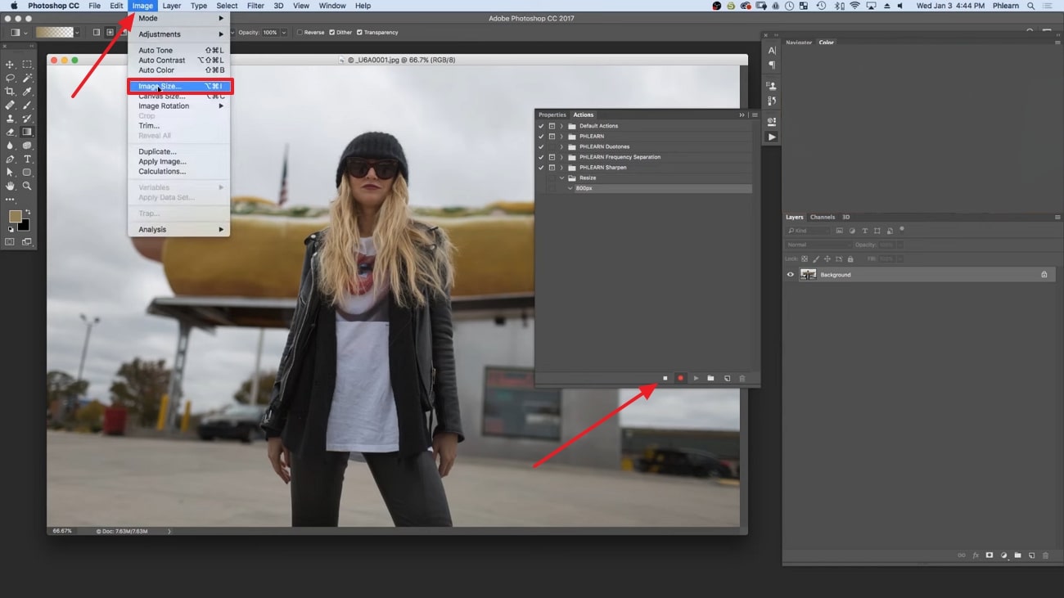Expand the PHLEARN Frequency Separation set
1064x598 pixels.
tap(561, 157)
